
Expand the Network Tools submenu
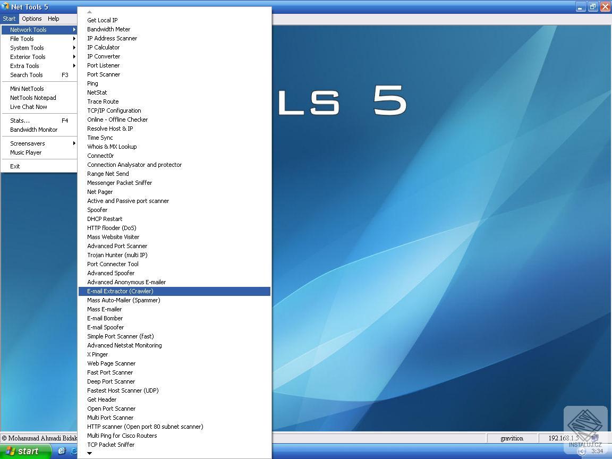[39, 30]
